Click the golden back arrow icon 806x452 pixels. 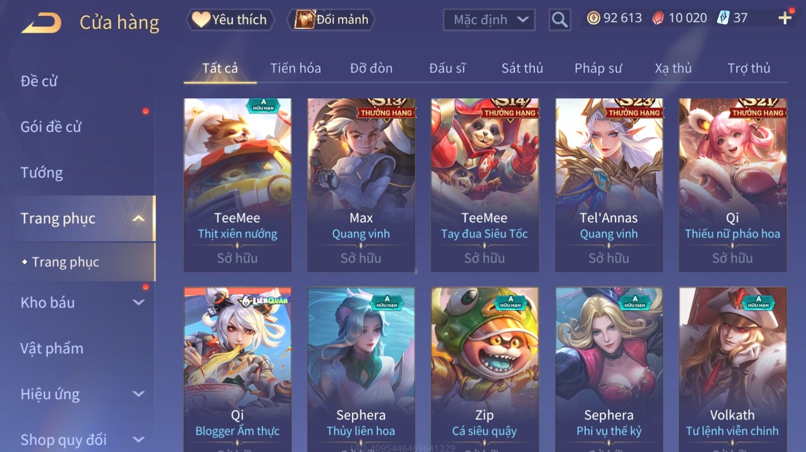[41, 23]
